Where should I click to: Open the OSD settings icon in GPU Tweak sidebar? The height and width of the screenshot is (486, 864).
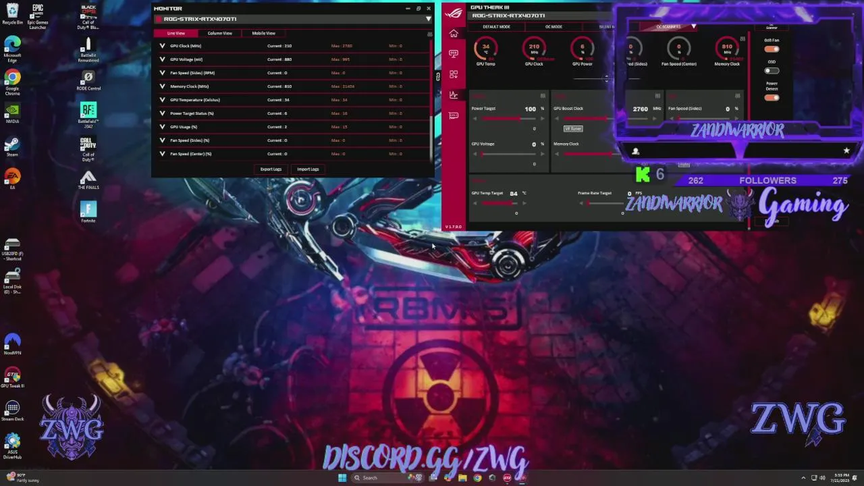(x=454, y=53)
